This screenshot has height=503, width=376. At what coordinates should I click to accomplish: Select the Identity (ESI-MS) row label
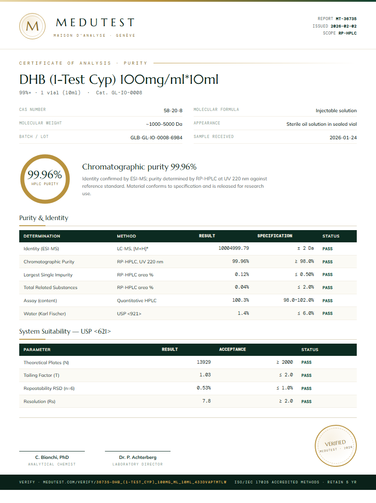pos(41,248)
